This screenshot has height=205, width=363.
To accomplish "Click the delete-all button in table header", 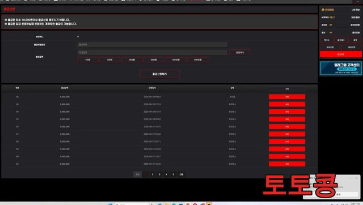I will (x=287, y=89).
